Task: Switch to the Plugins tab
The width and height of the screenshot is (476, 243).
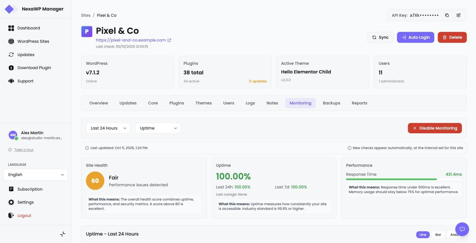Action: pos(176,103)
